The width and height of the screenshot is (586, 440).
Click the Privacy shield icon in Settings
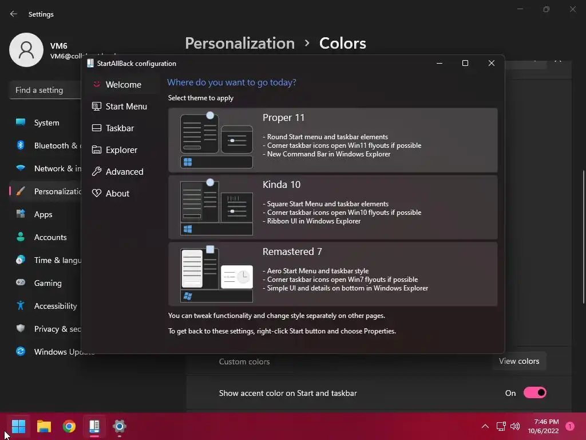click(21, 328)
